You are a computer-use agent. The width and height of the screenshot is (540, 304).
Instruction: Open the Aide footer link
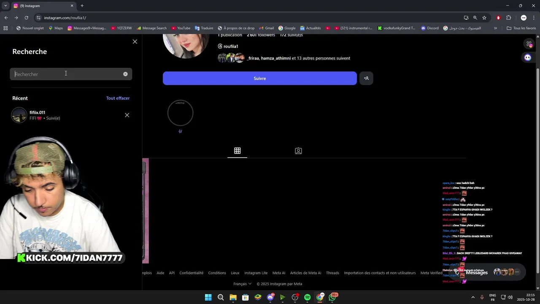coord(160,273)
